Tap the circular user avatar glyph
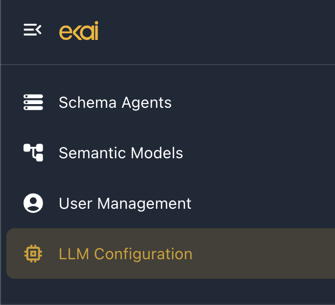Viewport: 335px width, 305px height. point(33,203)
